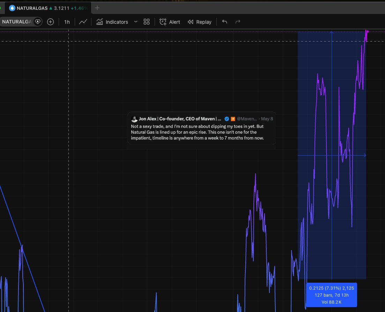Create an Alert
This screenshot has height=312, width=385.
coord(170,22)
